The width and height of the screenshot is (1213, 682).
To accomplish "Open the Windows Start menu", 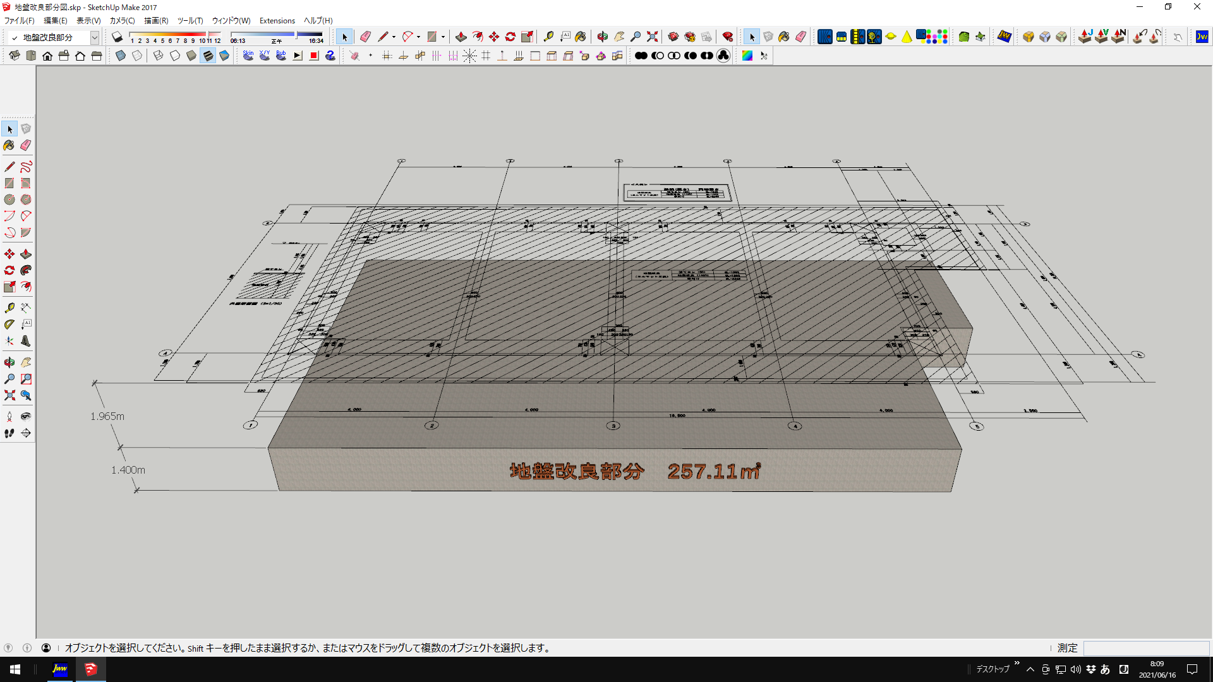I will [15, 669].
